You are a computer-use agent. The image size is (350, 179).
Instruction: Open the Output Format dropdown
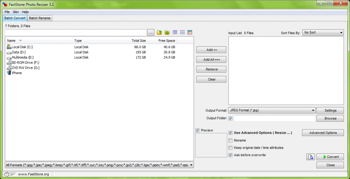coord(272,110)
